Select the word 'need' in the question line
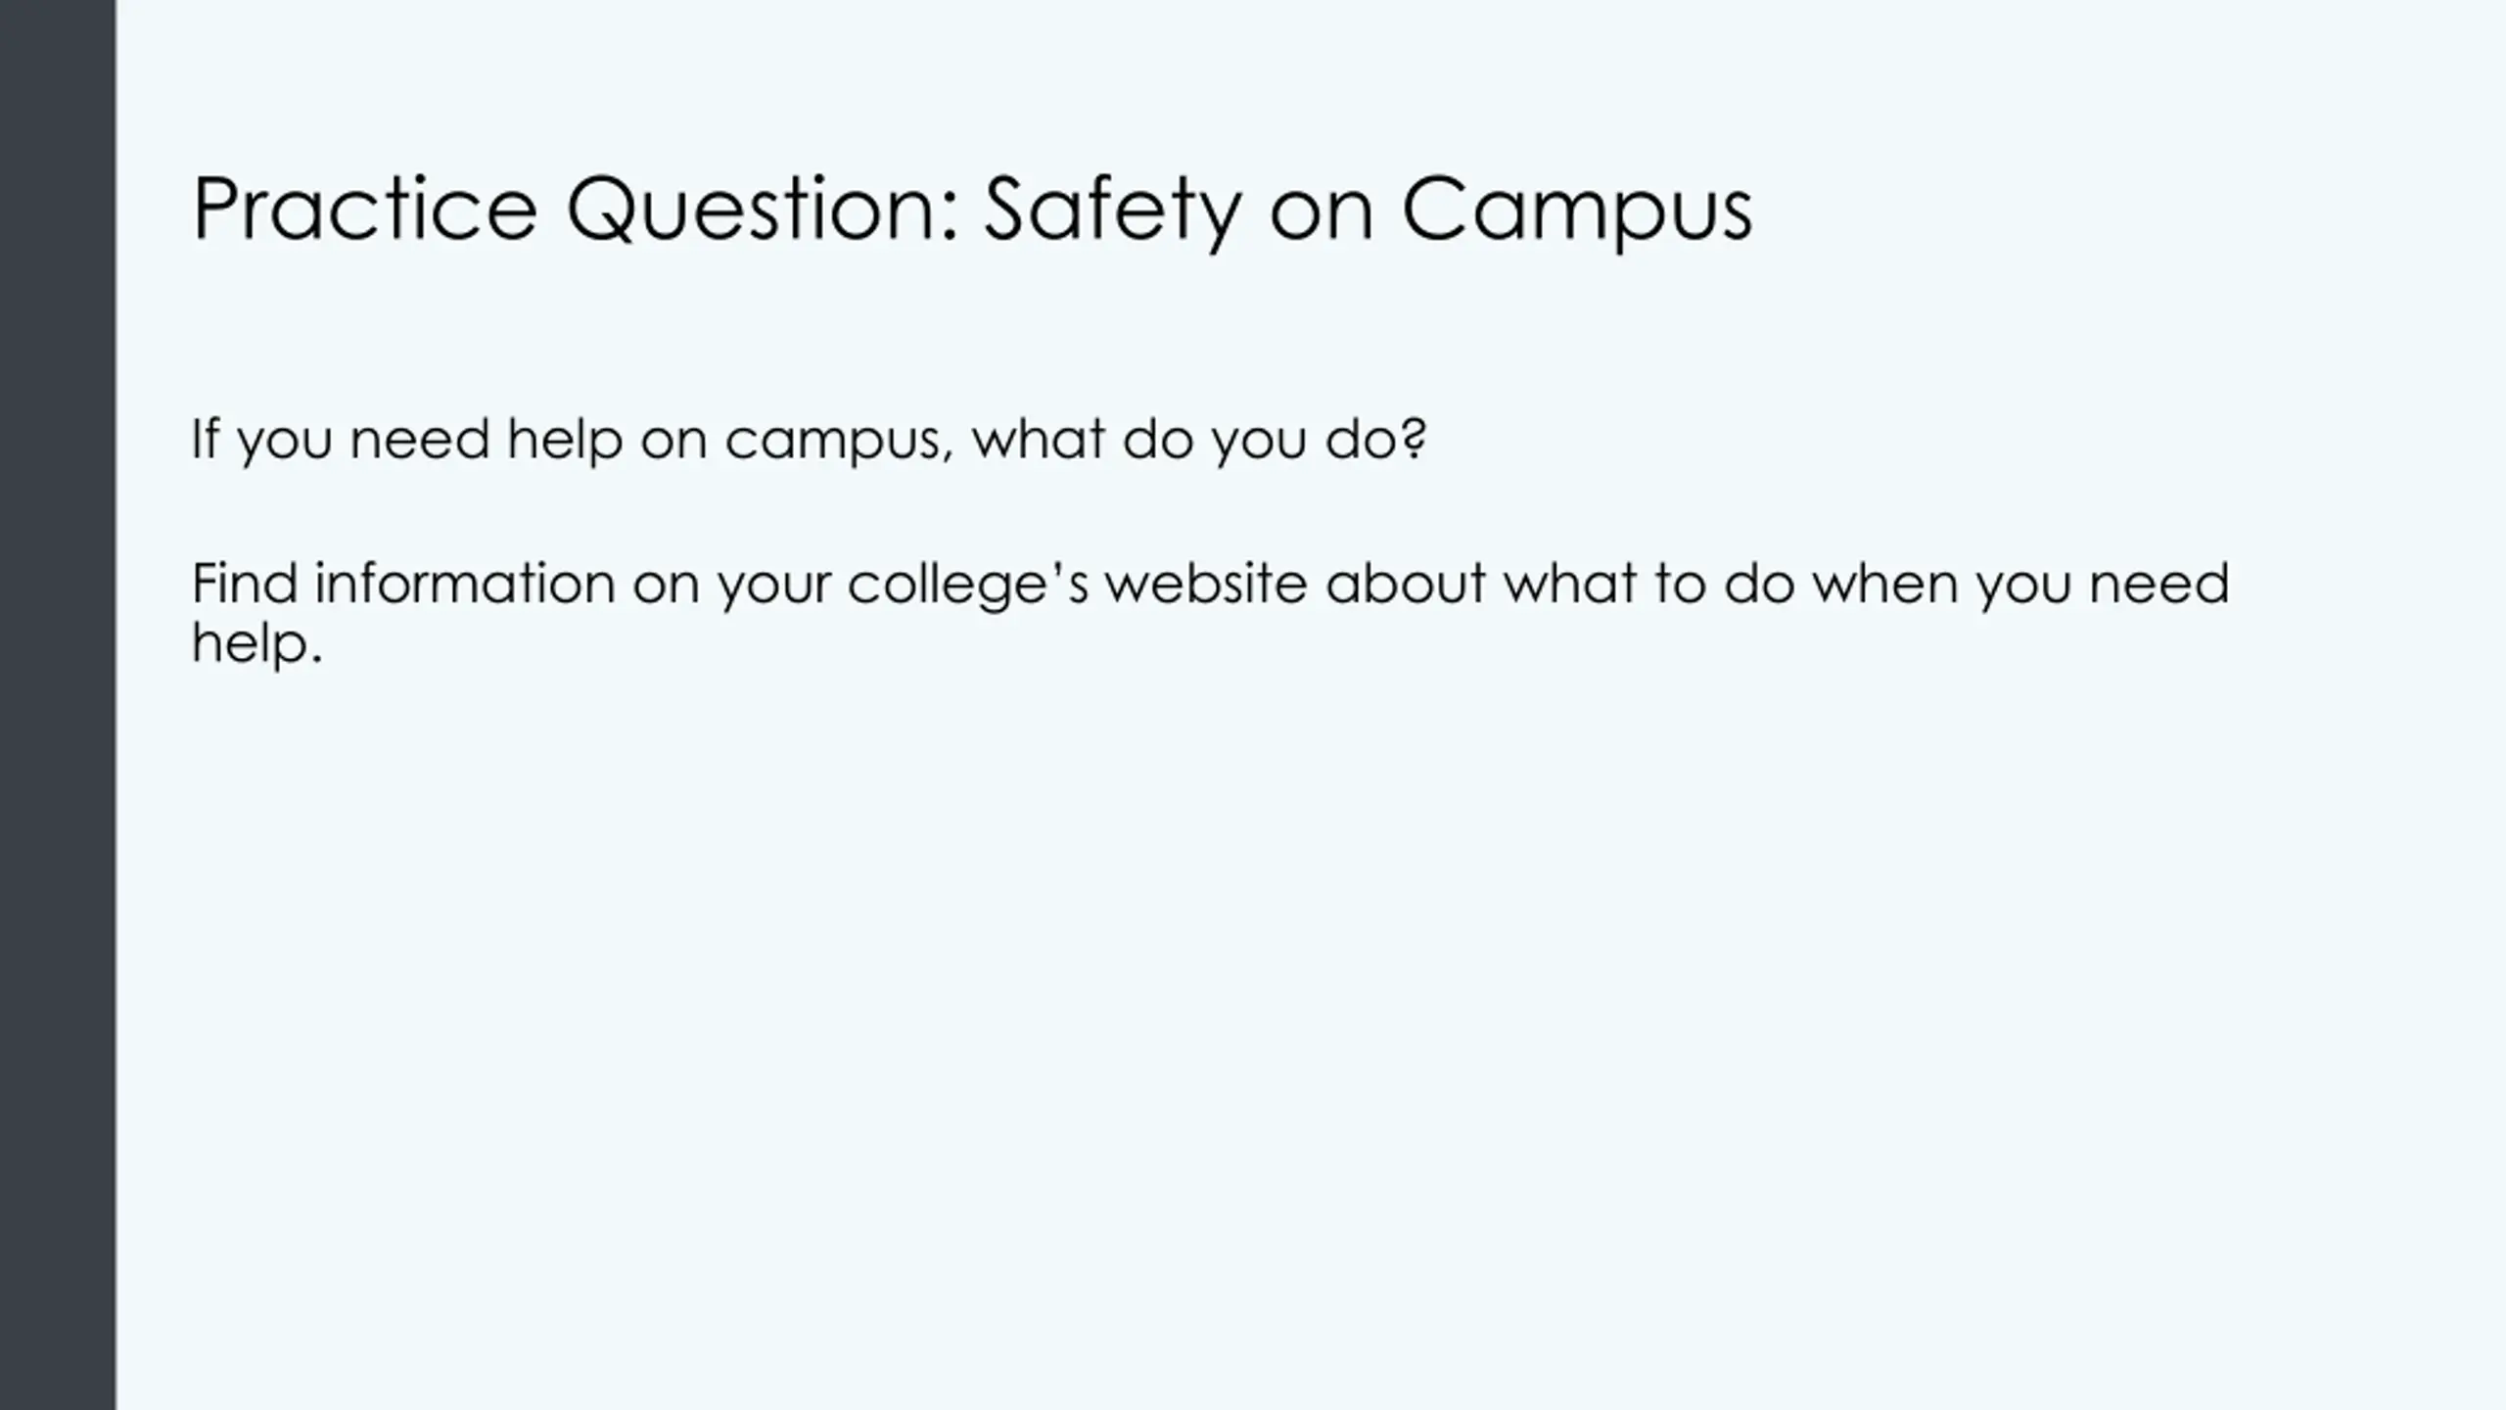This screenshot has height=1410, width=2506. (x=420, y=440)
